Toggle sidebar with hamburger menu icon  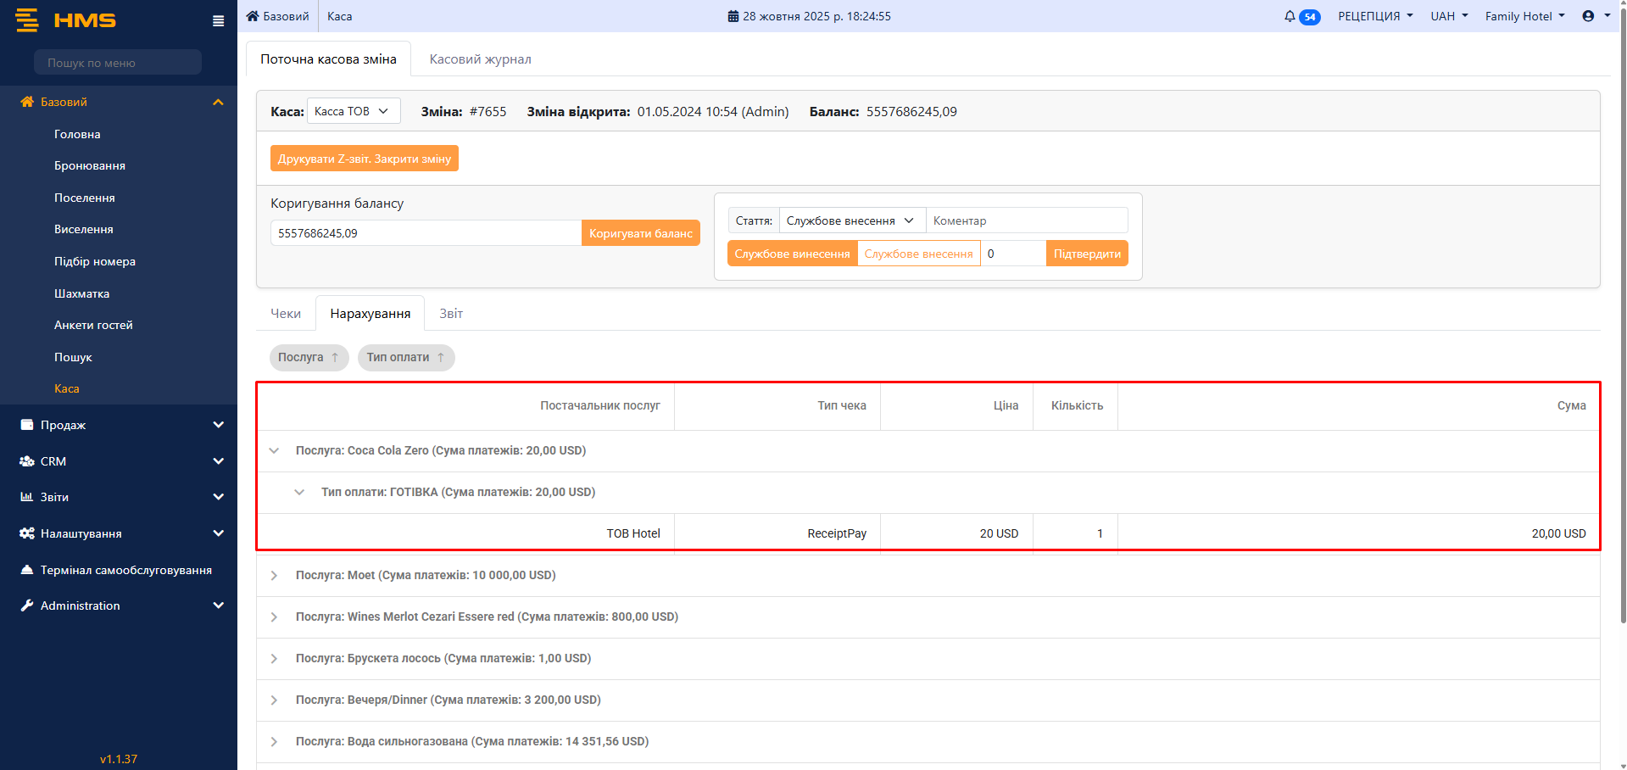click(x=218, y=21)
